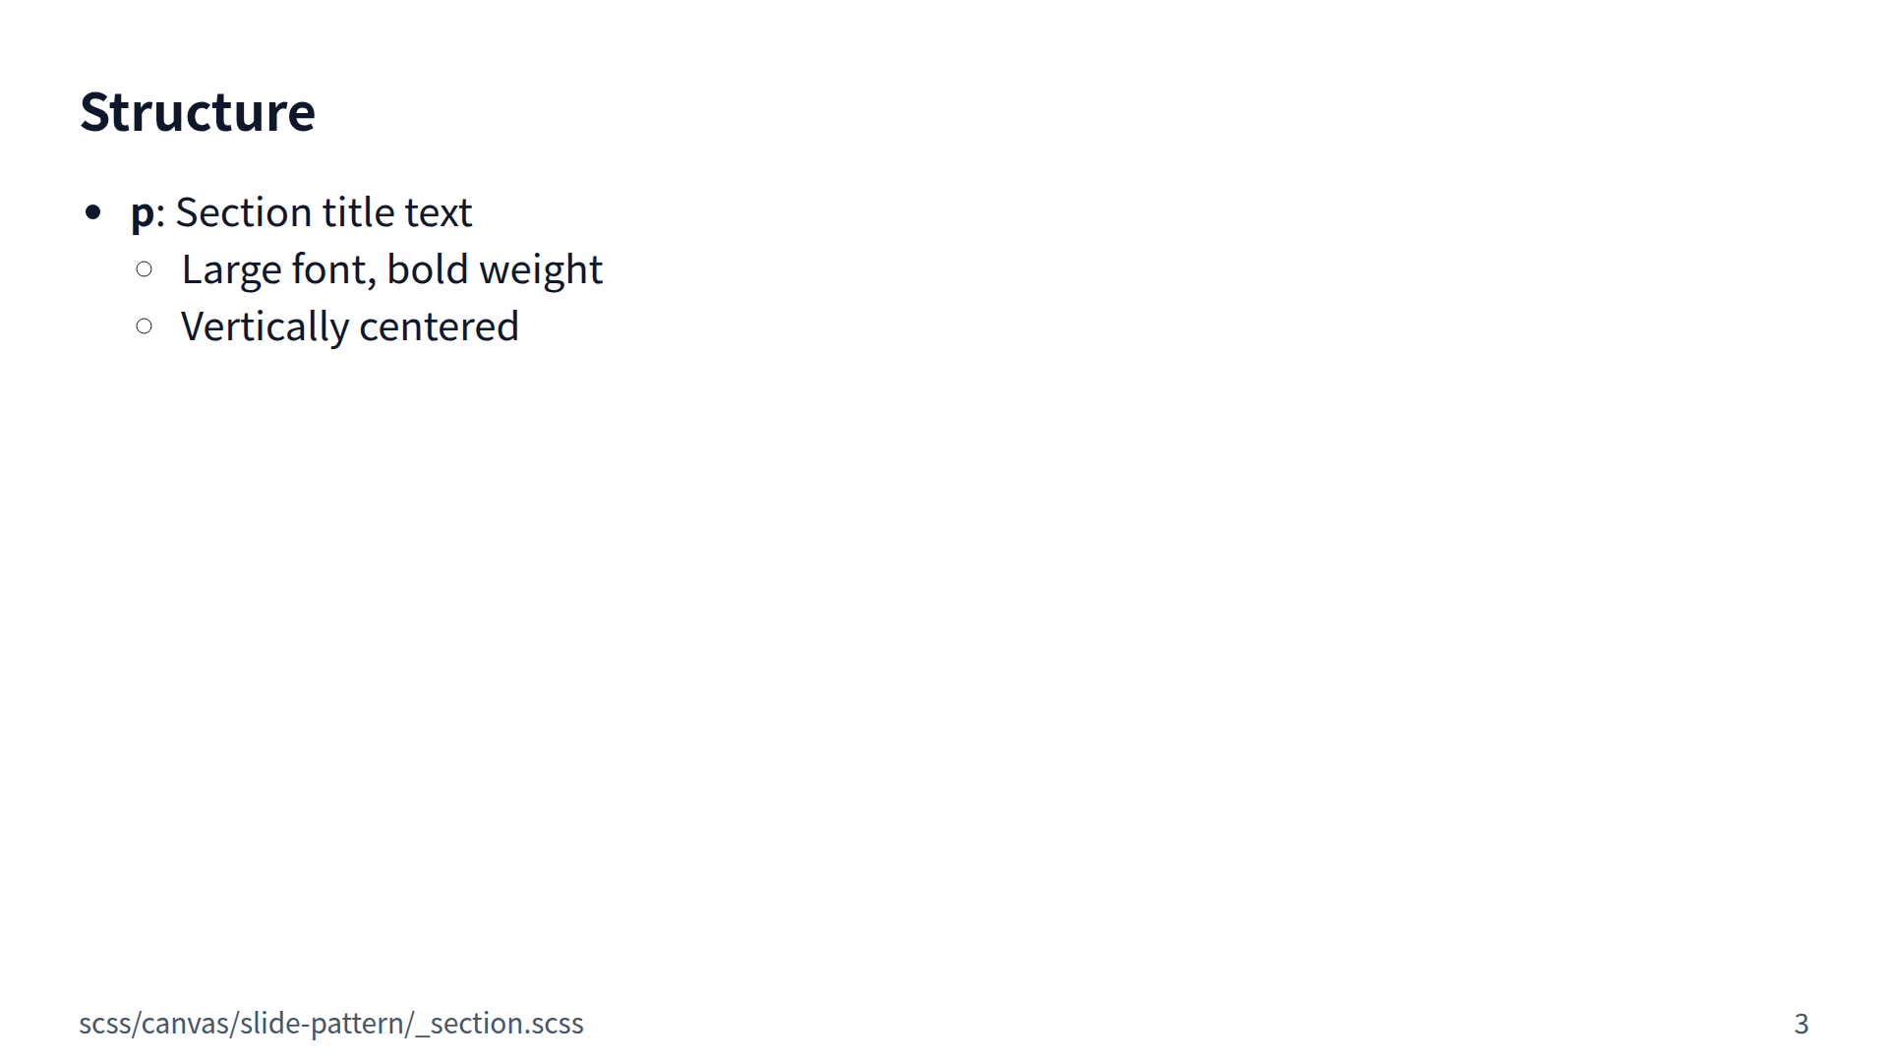Click the word "centered" in sub-bullet
This screenshot has width=1888, height=1062.
439,326
